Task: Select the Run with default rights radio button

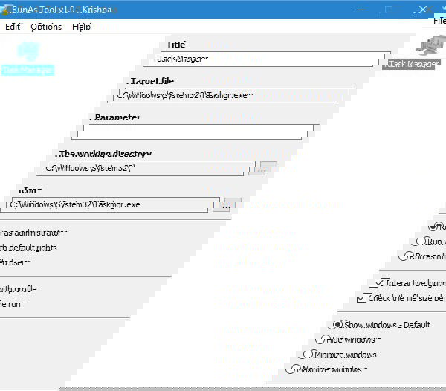Action: coord(418,242)
